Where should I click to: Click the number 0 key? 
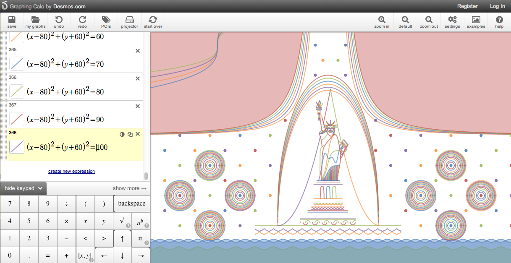click(x=10, y=255)
